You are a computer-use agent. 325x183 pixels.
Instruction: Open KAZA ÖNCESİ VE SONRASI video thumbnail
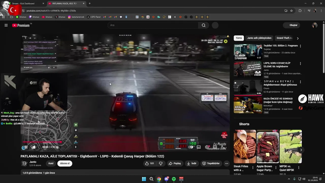click(248, 105)
